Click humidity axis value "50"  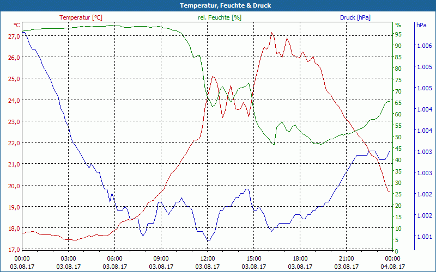398,137
